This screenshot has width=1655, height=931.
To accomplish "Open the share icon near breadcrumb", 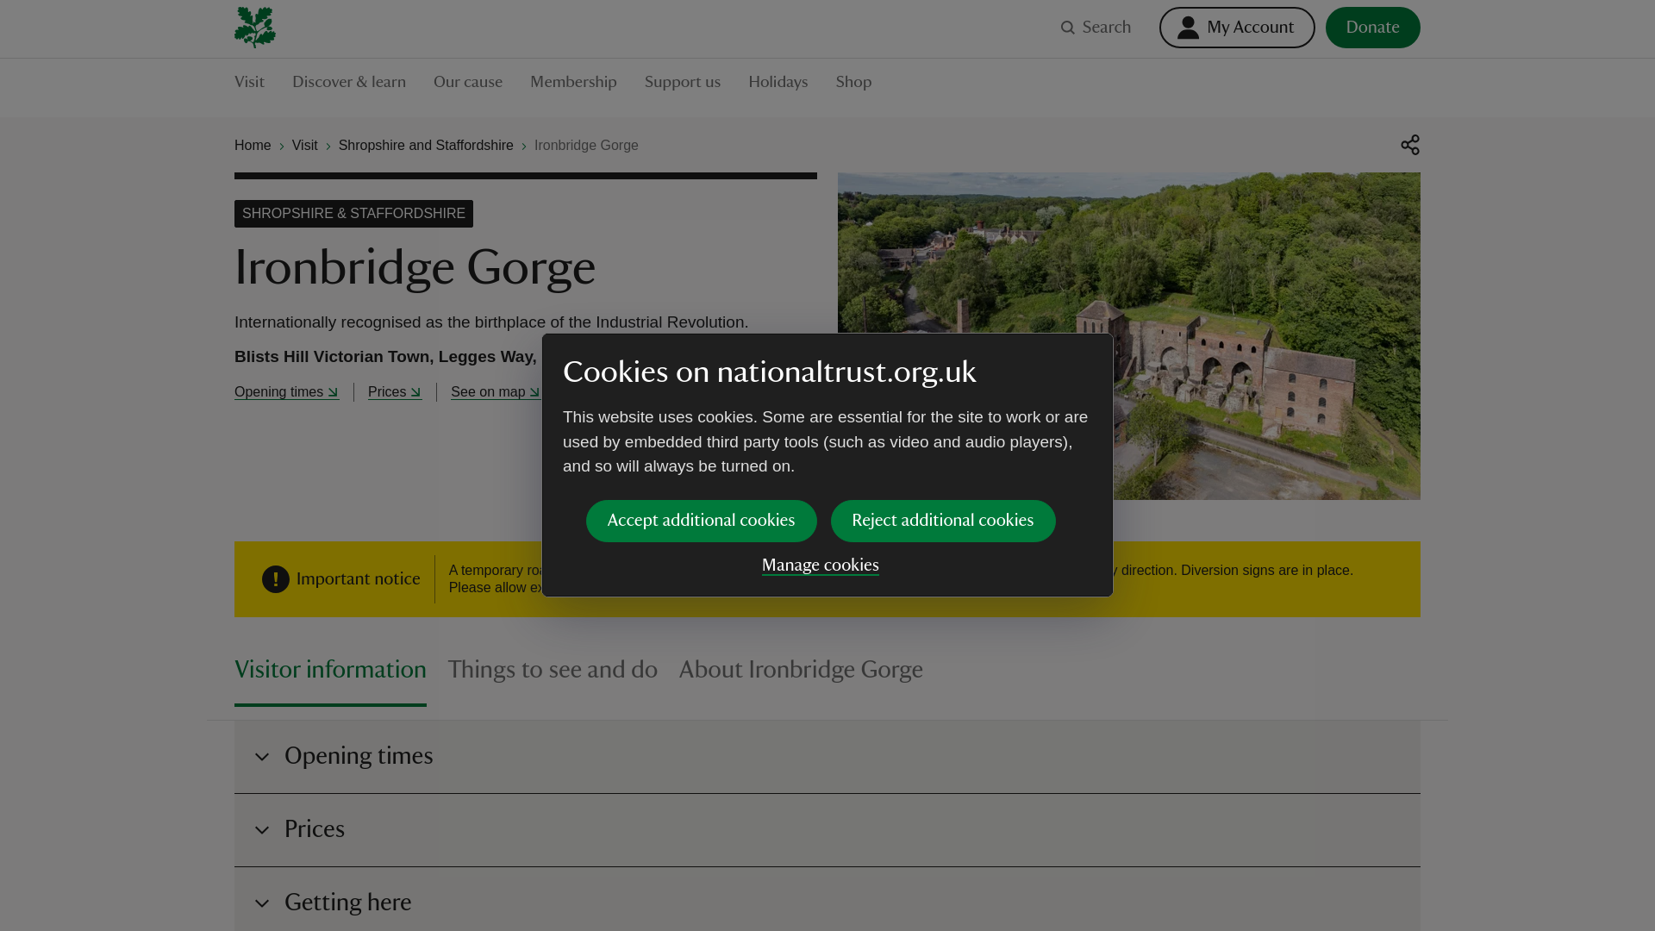I will [1410, 145].
